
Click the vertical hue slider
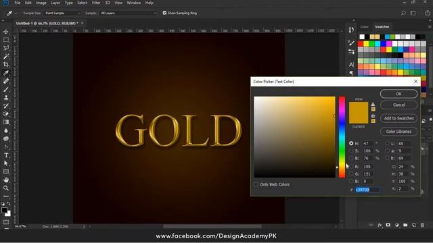342,137
